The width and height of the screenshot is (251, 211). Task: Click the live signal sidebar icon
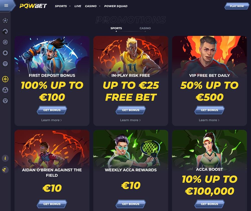5,64
